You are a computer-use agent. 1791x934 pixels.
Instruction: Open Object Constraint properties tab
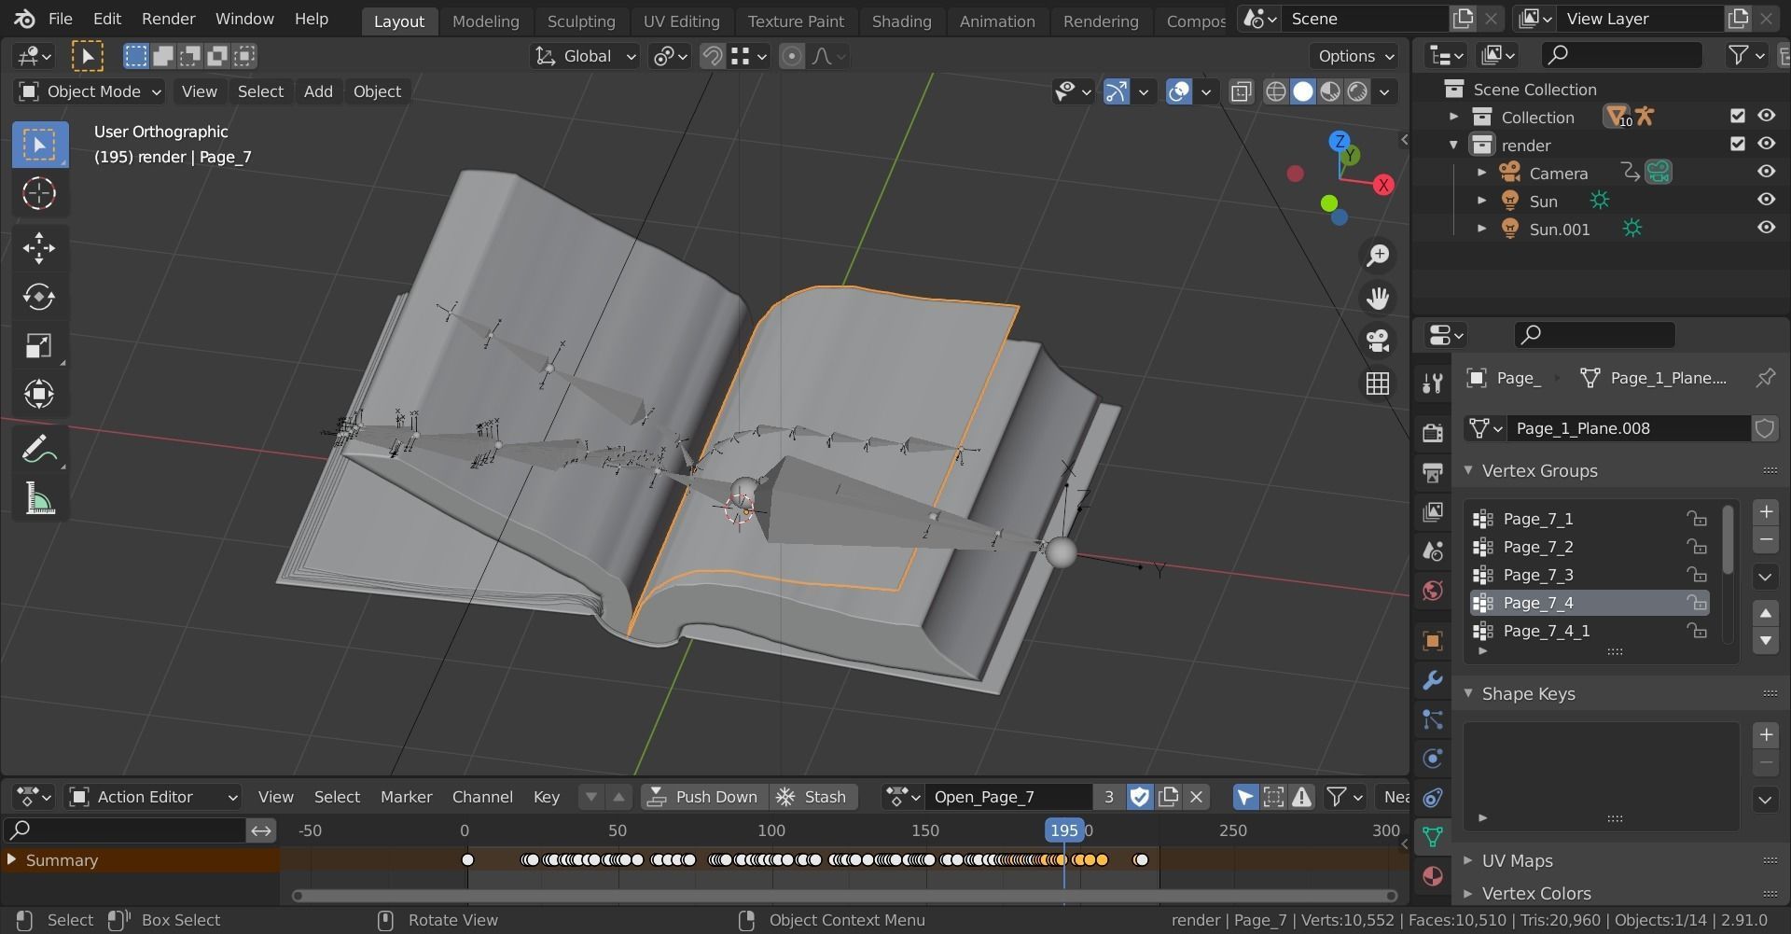1433,798
